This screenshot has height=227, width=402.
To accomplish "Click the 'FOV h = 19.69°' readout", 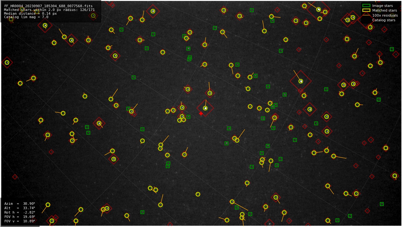I will click(x=20, y=217).
